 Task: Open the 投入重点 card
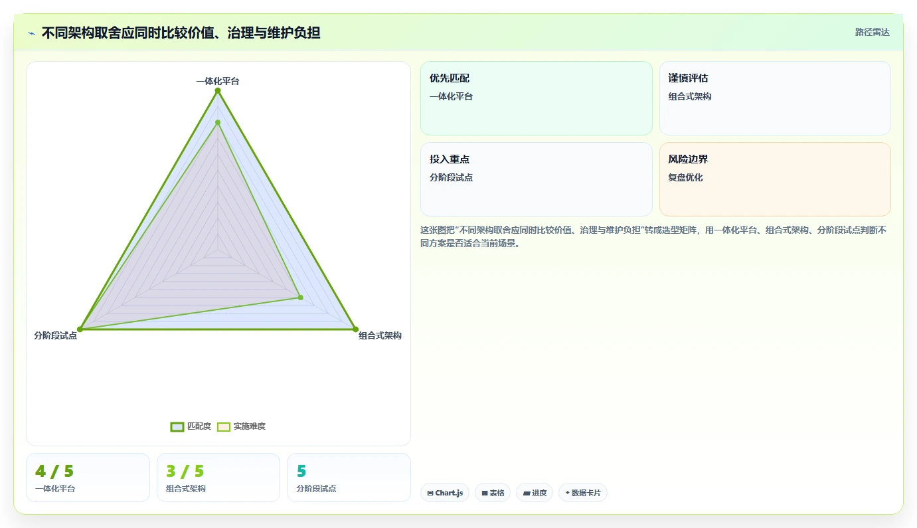pyautogui.click(x=537, y=179)
